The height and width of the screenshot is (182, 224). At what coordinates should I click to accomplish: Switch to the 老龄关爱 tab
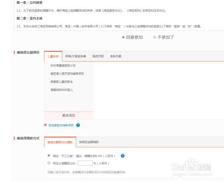(x=116, y=56)
